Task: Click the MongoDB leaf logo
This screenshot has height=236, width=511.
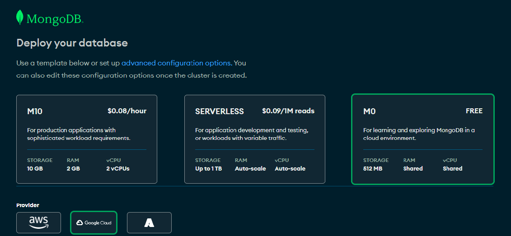Action: 20,17
